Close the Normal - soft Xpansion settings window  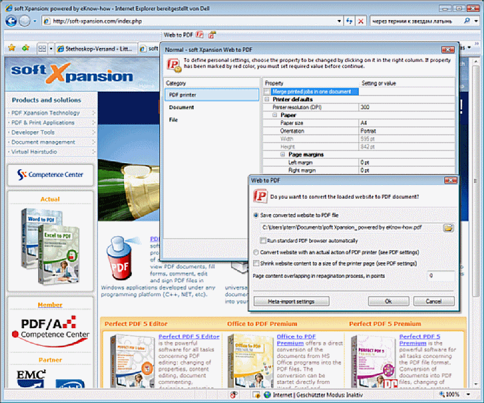click(x=448, y=50)
